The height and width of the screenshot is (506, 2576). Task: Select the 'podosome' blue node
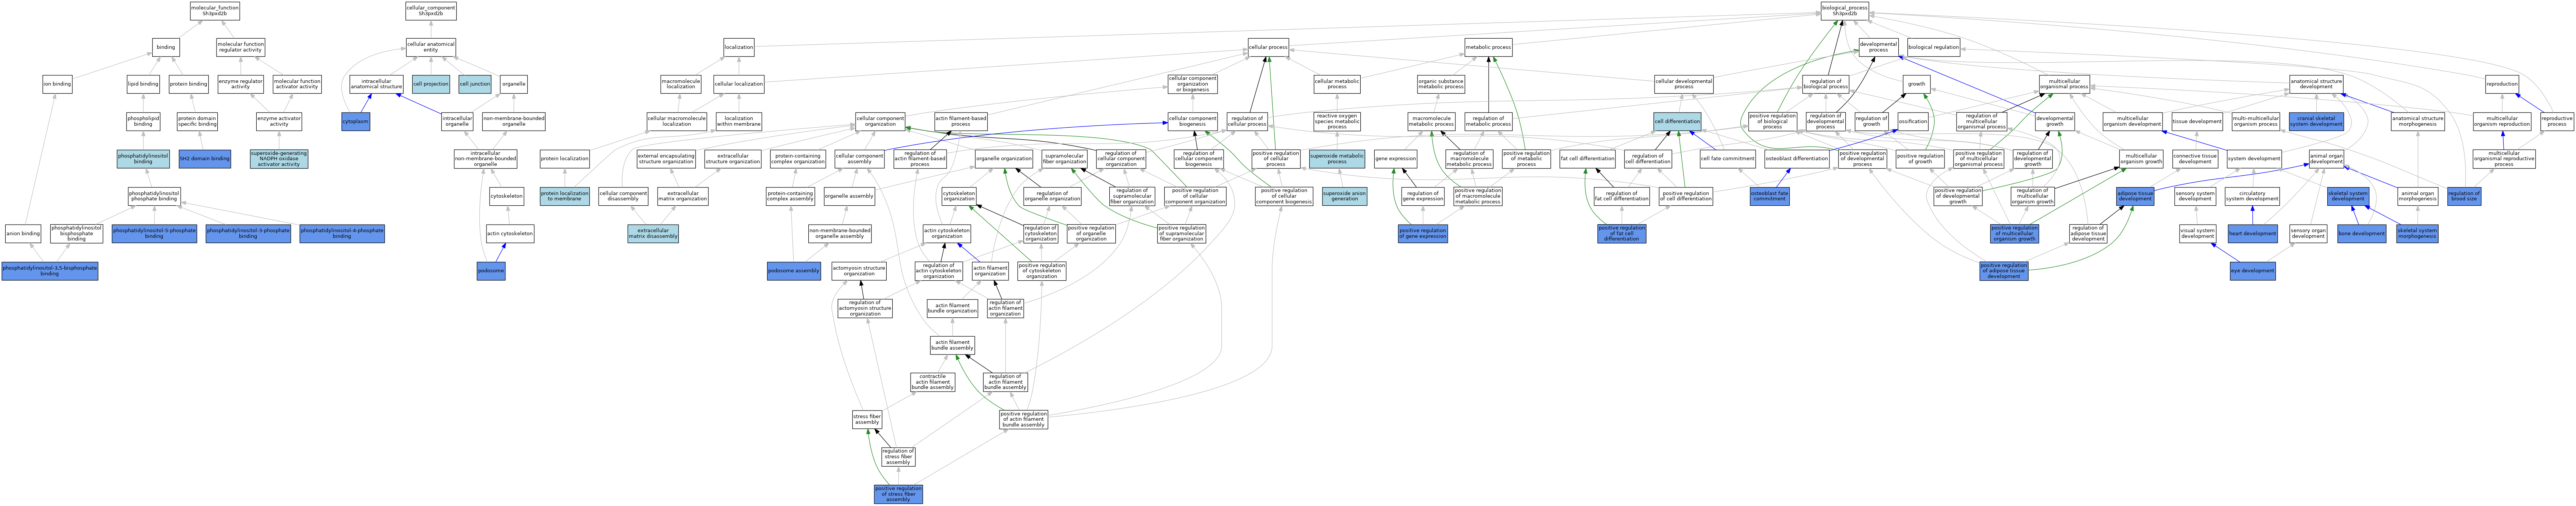[491, 271]
